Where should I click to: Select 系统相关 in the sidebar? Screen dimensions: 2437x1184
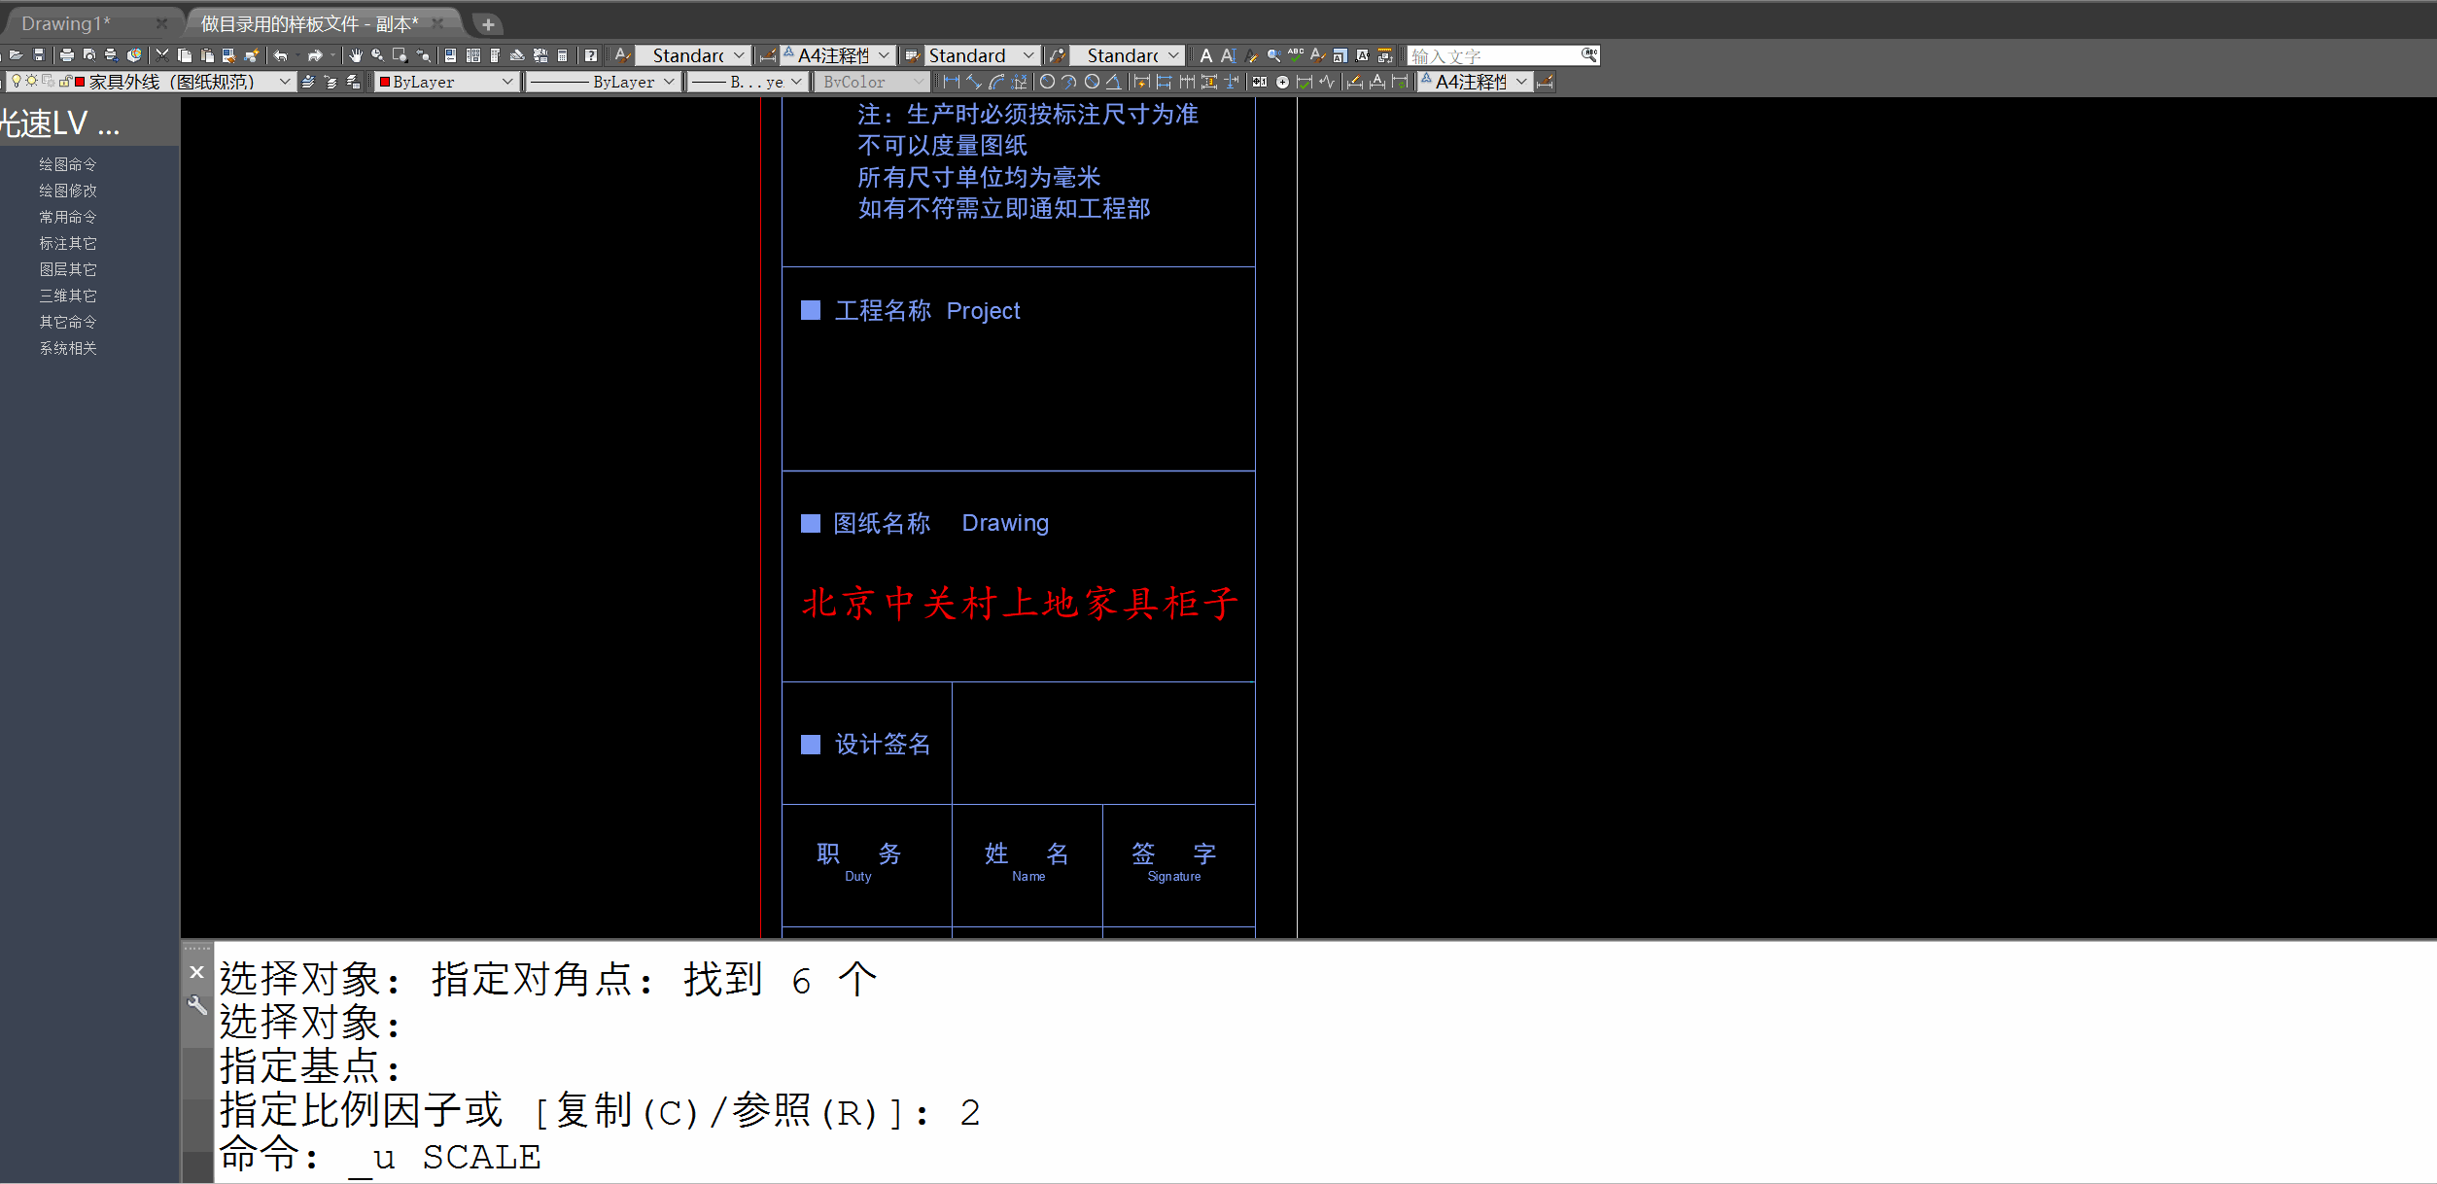68,348
